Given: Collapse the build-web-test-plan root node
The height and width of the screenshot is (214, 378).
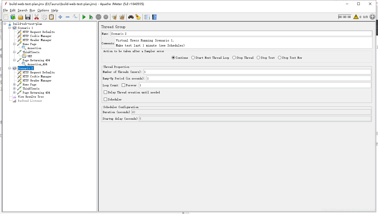Looking at the screenshot, I should [x=5, y=24].
